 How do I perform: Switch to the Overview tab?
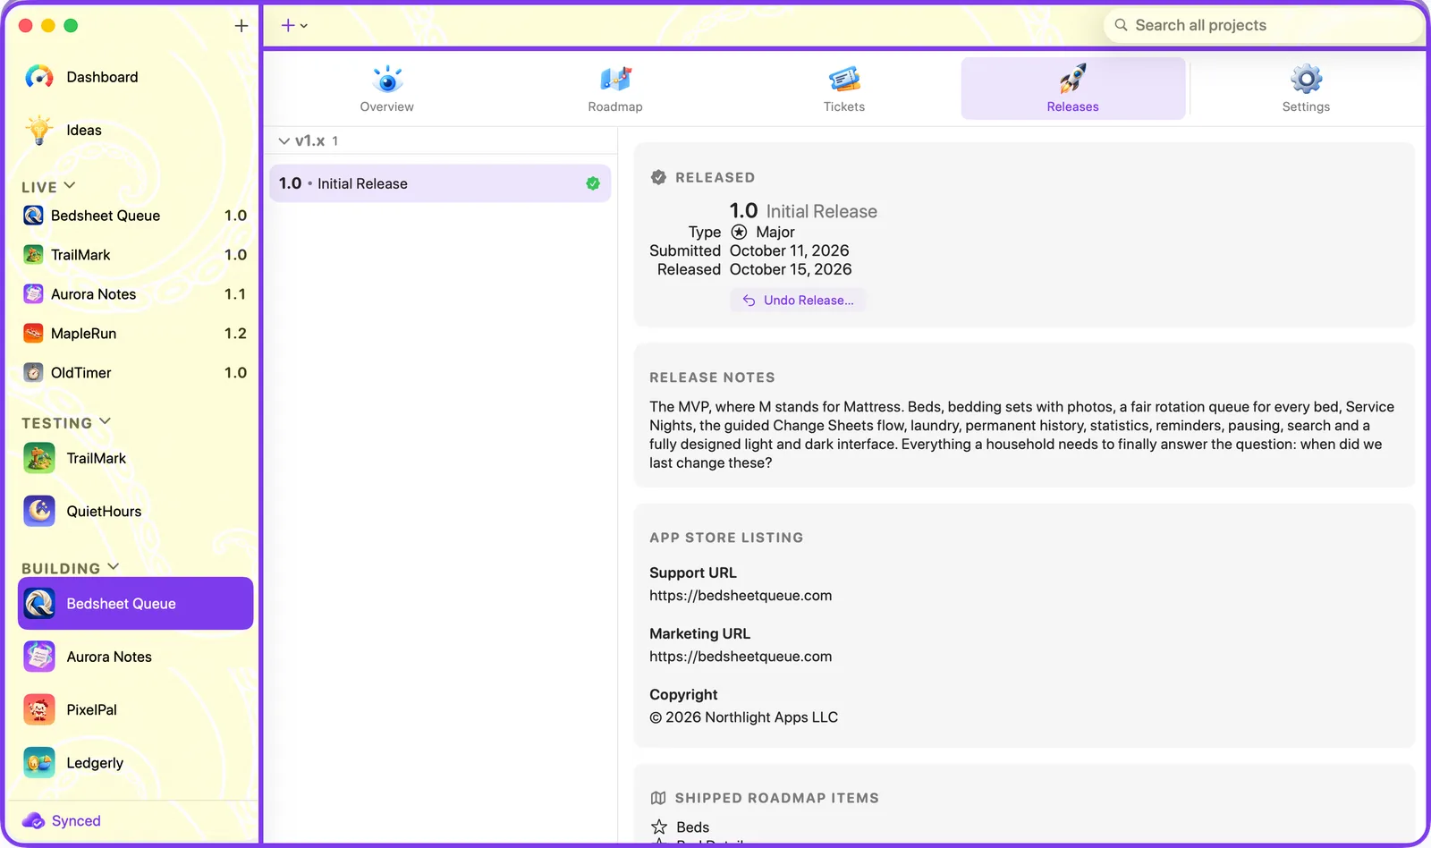point(387,89)
